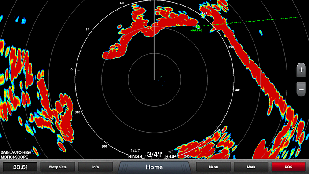This screenshot has height=174, width=309.
Task: Zoom in with the plus button
Action: [301, 70]
